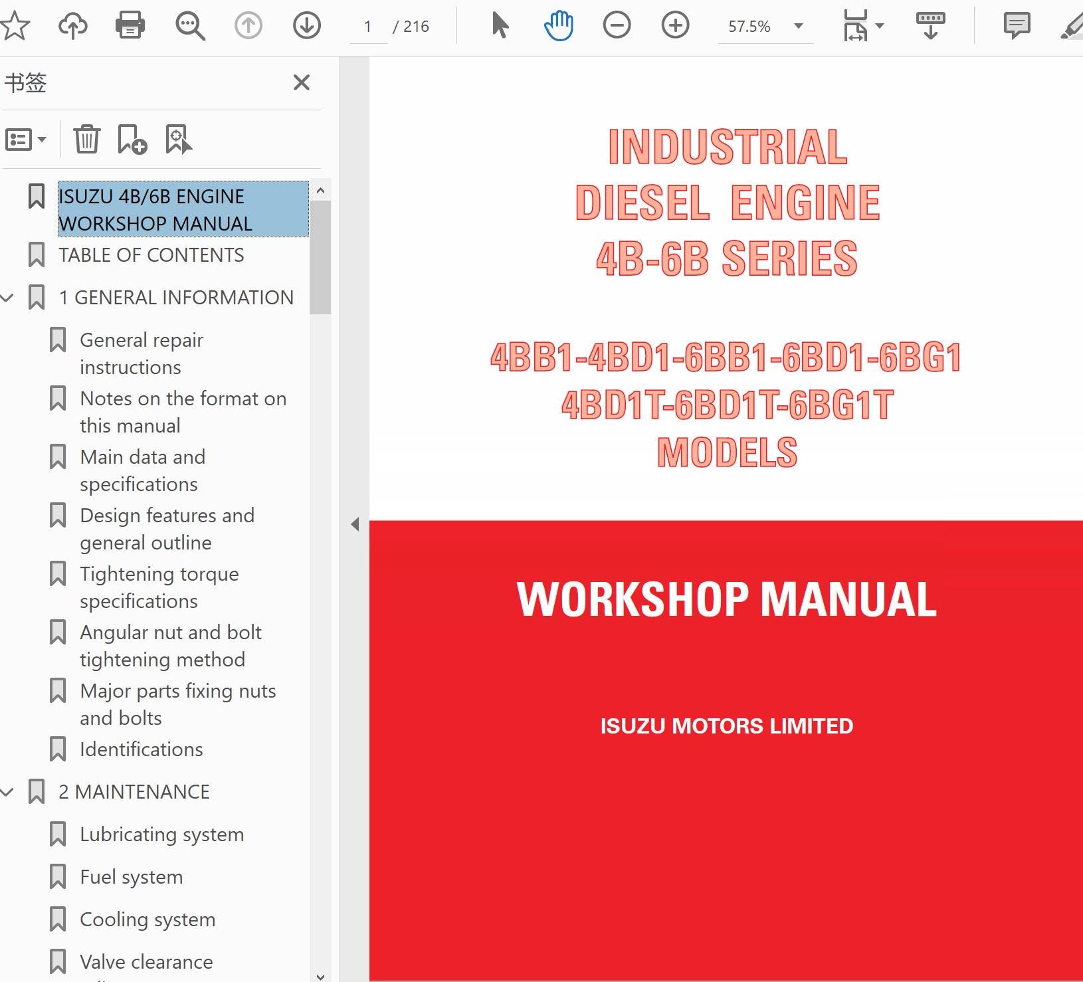This screenshot has height=982, width=1083.
Task: Click the page number input field
Action: tap(368, 26)
